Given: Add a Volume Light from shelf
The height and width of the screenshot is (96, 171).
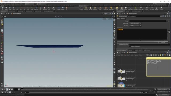Looking at the screenshot, I should point(106,8).
